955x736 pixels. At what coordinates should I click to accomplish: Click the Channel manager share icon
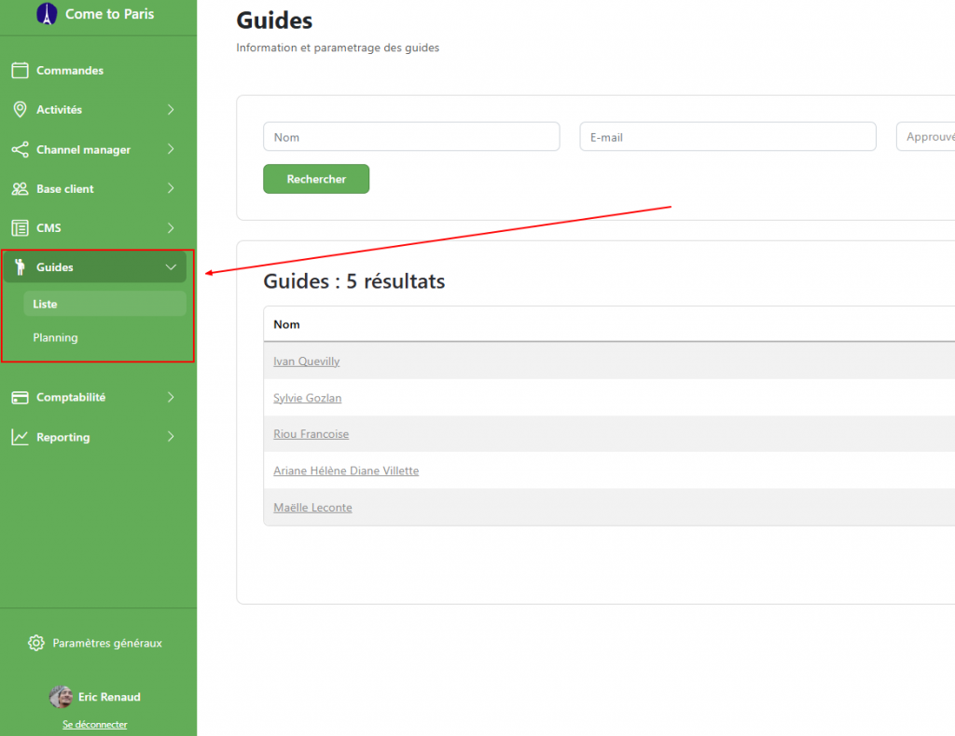[x=20, y=149]
